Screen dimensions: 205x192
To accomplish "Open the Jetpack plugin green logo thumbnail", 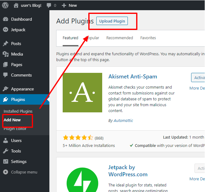I will point(82,180).
